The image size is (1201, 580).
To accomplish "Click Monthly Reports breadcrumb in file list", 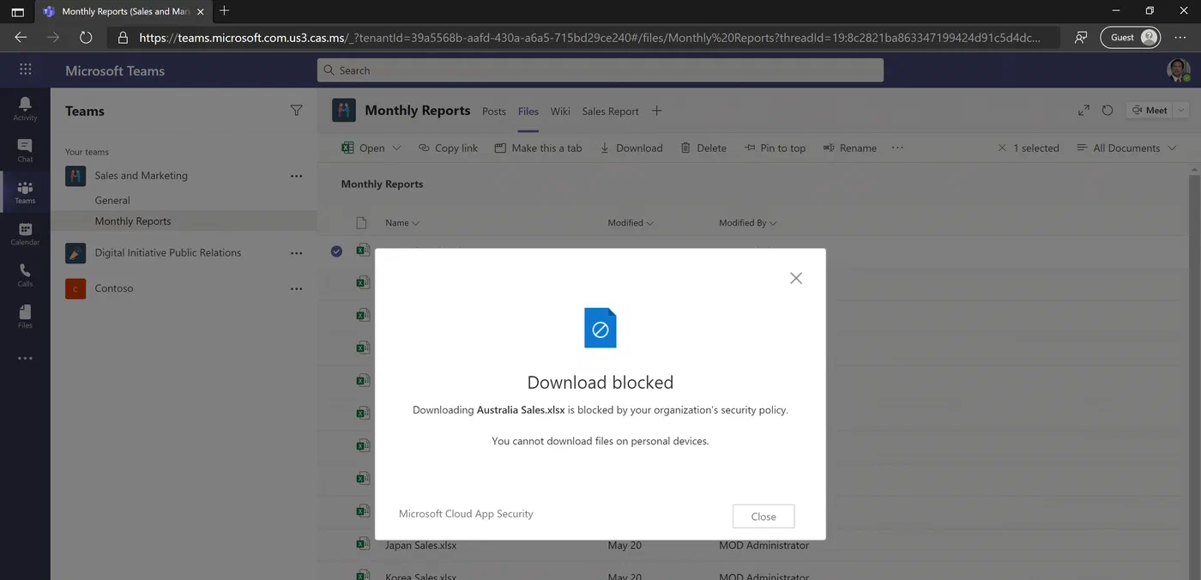I will coord(382,184).
